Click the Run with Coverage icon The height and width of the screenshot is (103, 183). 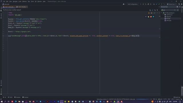click(x=146, y=4)
